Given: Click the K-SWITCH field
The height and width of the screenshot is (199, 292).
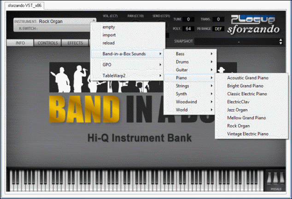Looking at the screenshot, I should (52, 29).
